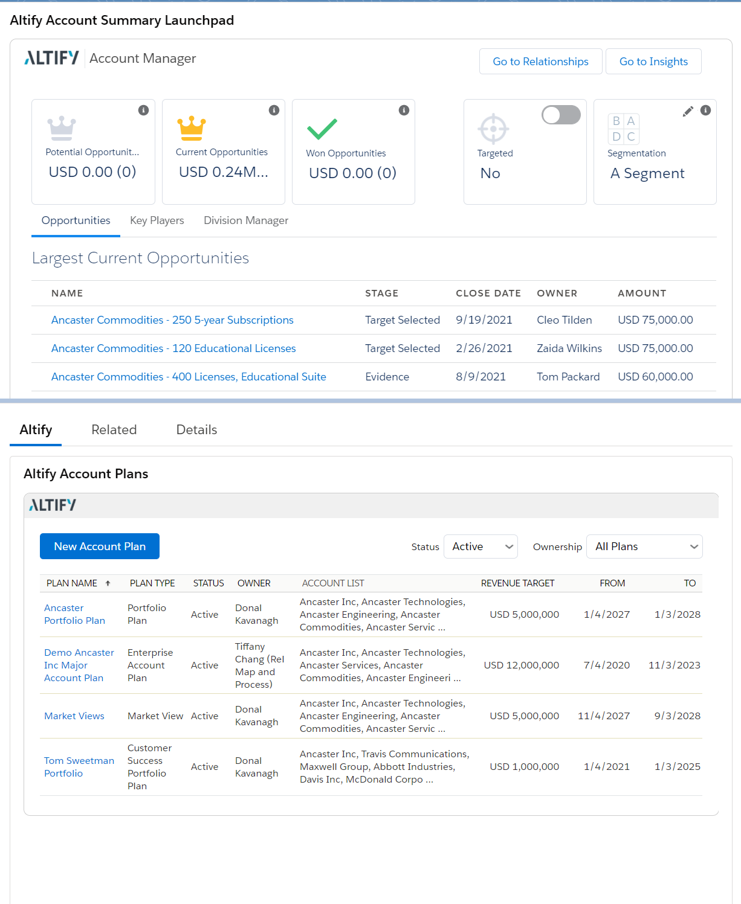
Task: Open the Tom Sweetman Portfolio link
Action: tap(79, 767)
